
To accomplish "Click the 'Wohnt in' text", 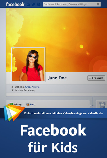I will [20, 87].
